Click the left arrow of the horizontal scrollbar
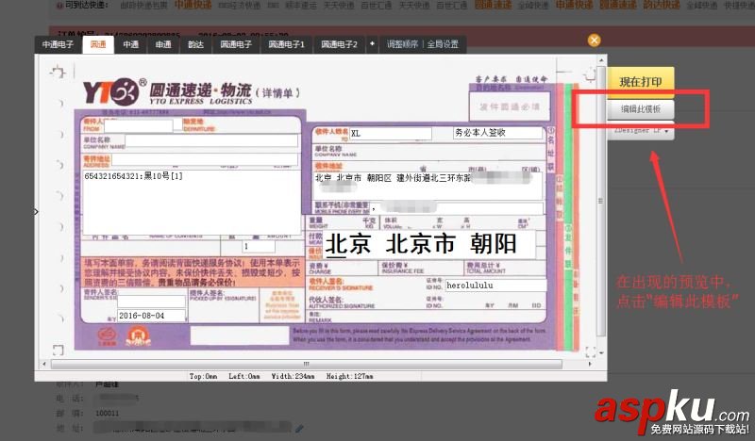755x441 pixels. coord(44,364)
